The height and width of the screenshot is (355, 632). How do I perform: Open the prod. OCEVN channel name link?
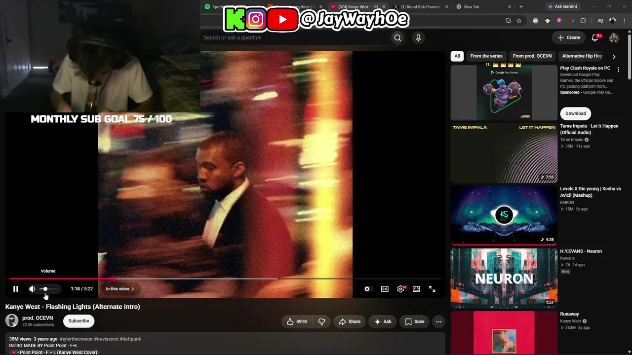(x=38, y=318)
